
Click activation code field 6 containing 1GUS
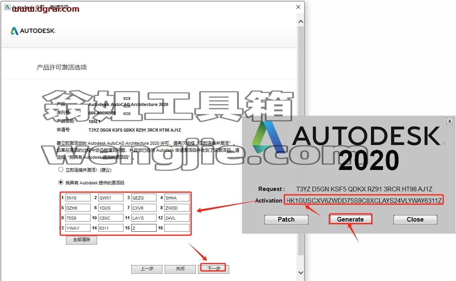[111, 208]
